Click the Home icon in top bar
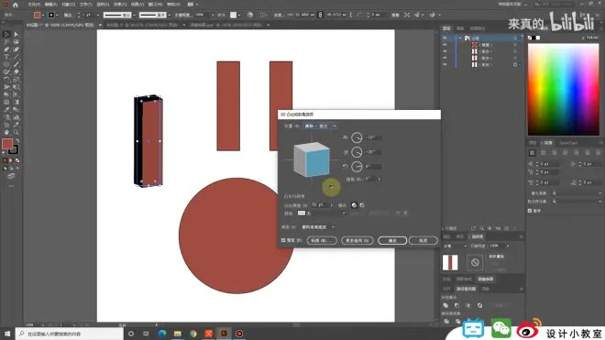 (x=16, y=5)
